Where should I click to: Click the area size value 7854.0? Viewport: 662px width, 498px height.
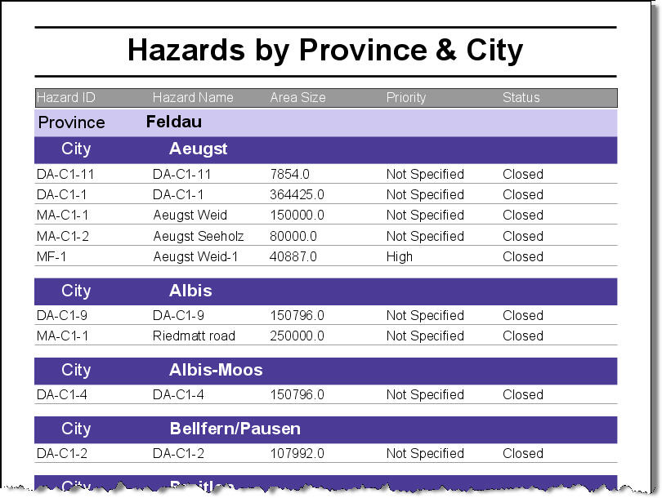(x=289, y=174)
